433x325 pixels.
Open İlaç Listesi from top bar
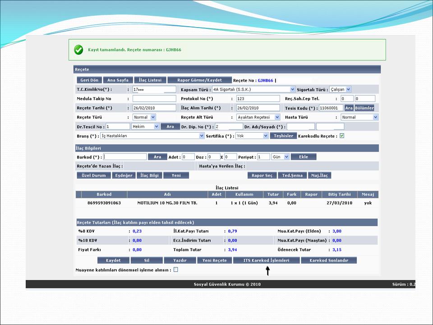150,80
